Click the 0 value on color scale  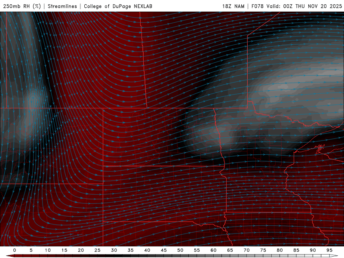[15, 250]
